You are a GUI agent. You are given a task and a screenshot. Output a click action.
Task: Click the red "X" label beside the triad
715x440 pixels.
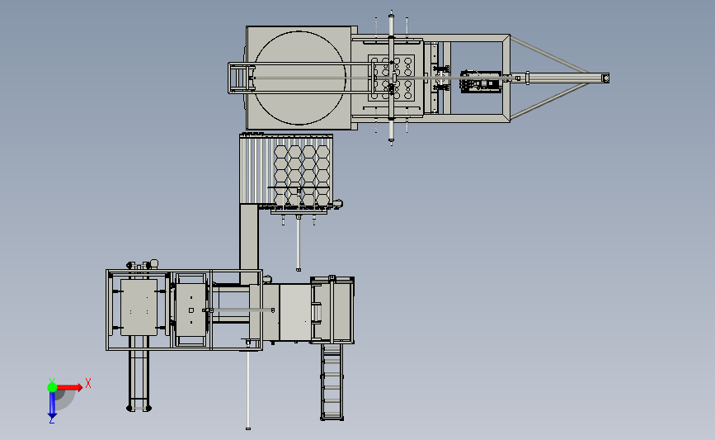coord(88,383)
